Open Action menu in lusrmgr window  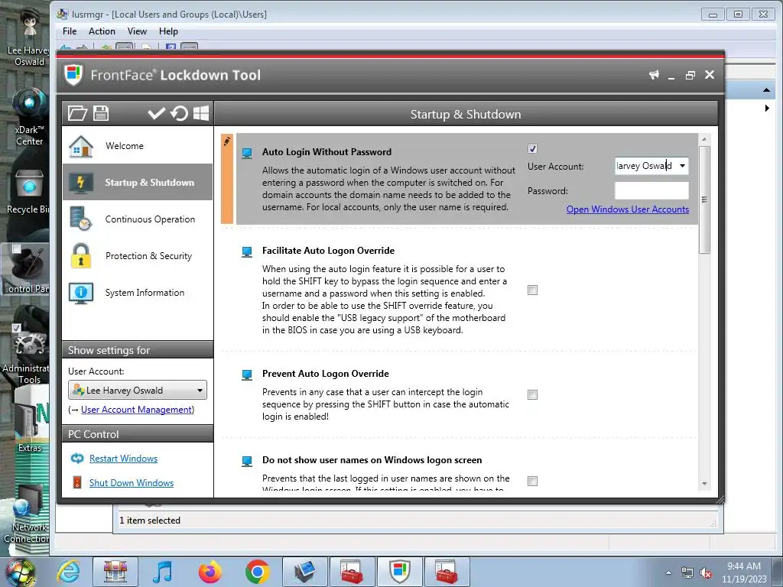click(x=102, y=31)
